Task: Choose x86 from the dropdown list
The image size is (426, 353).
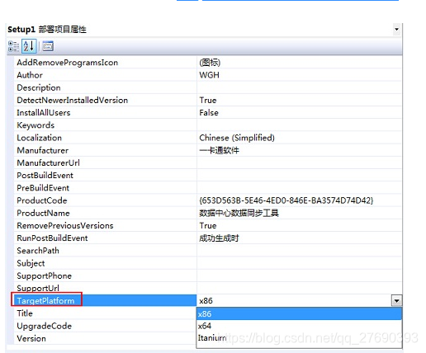Action: (x=299, y=313)
